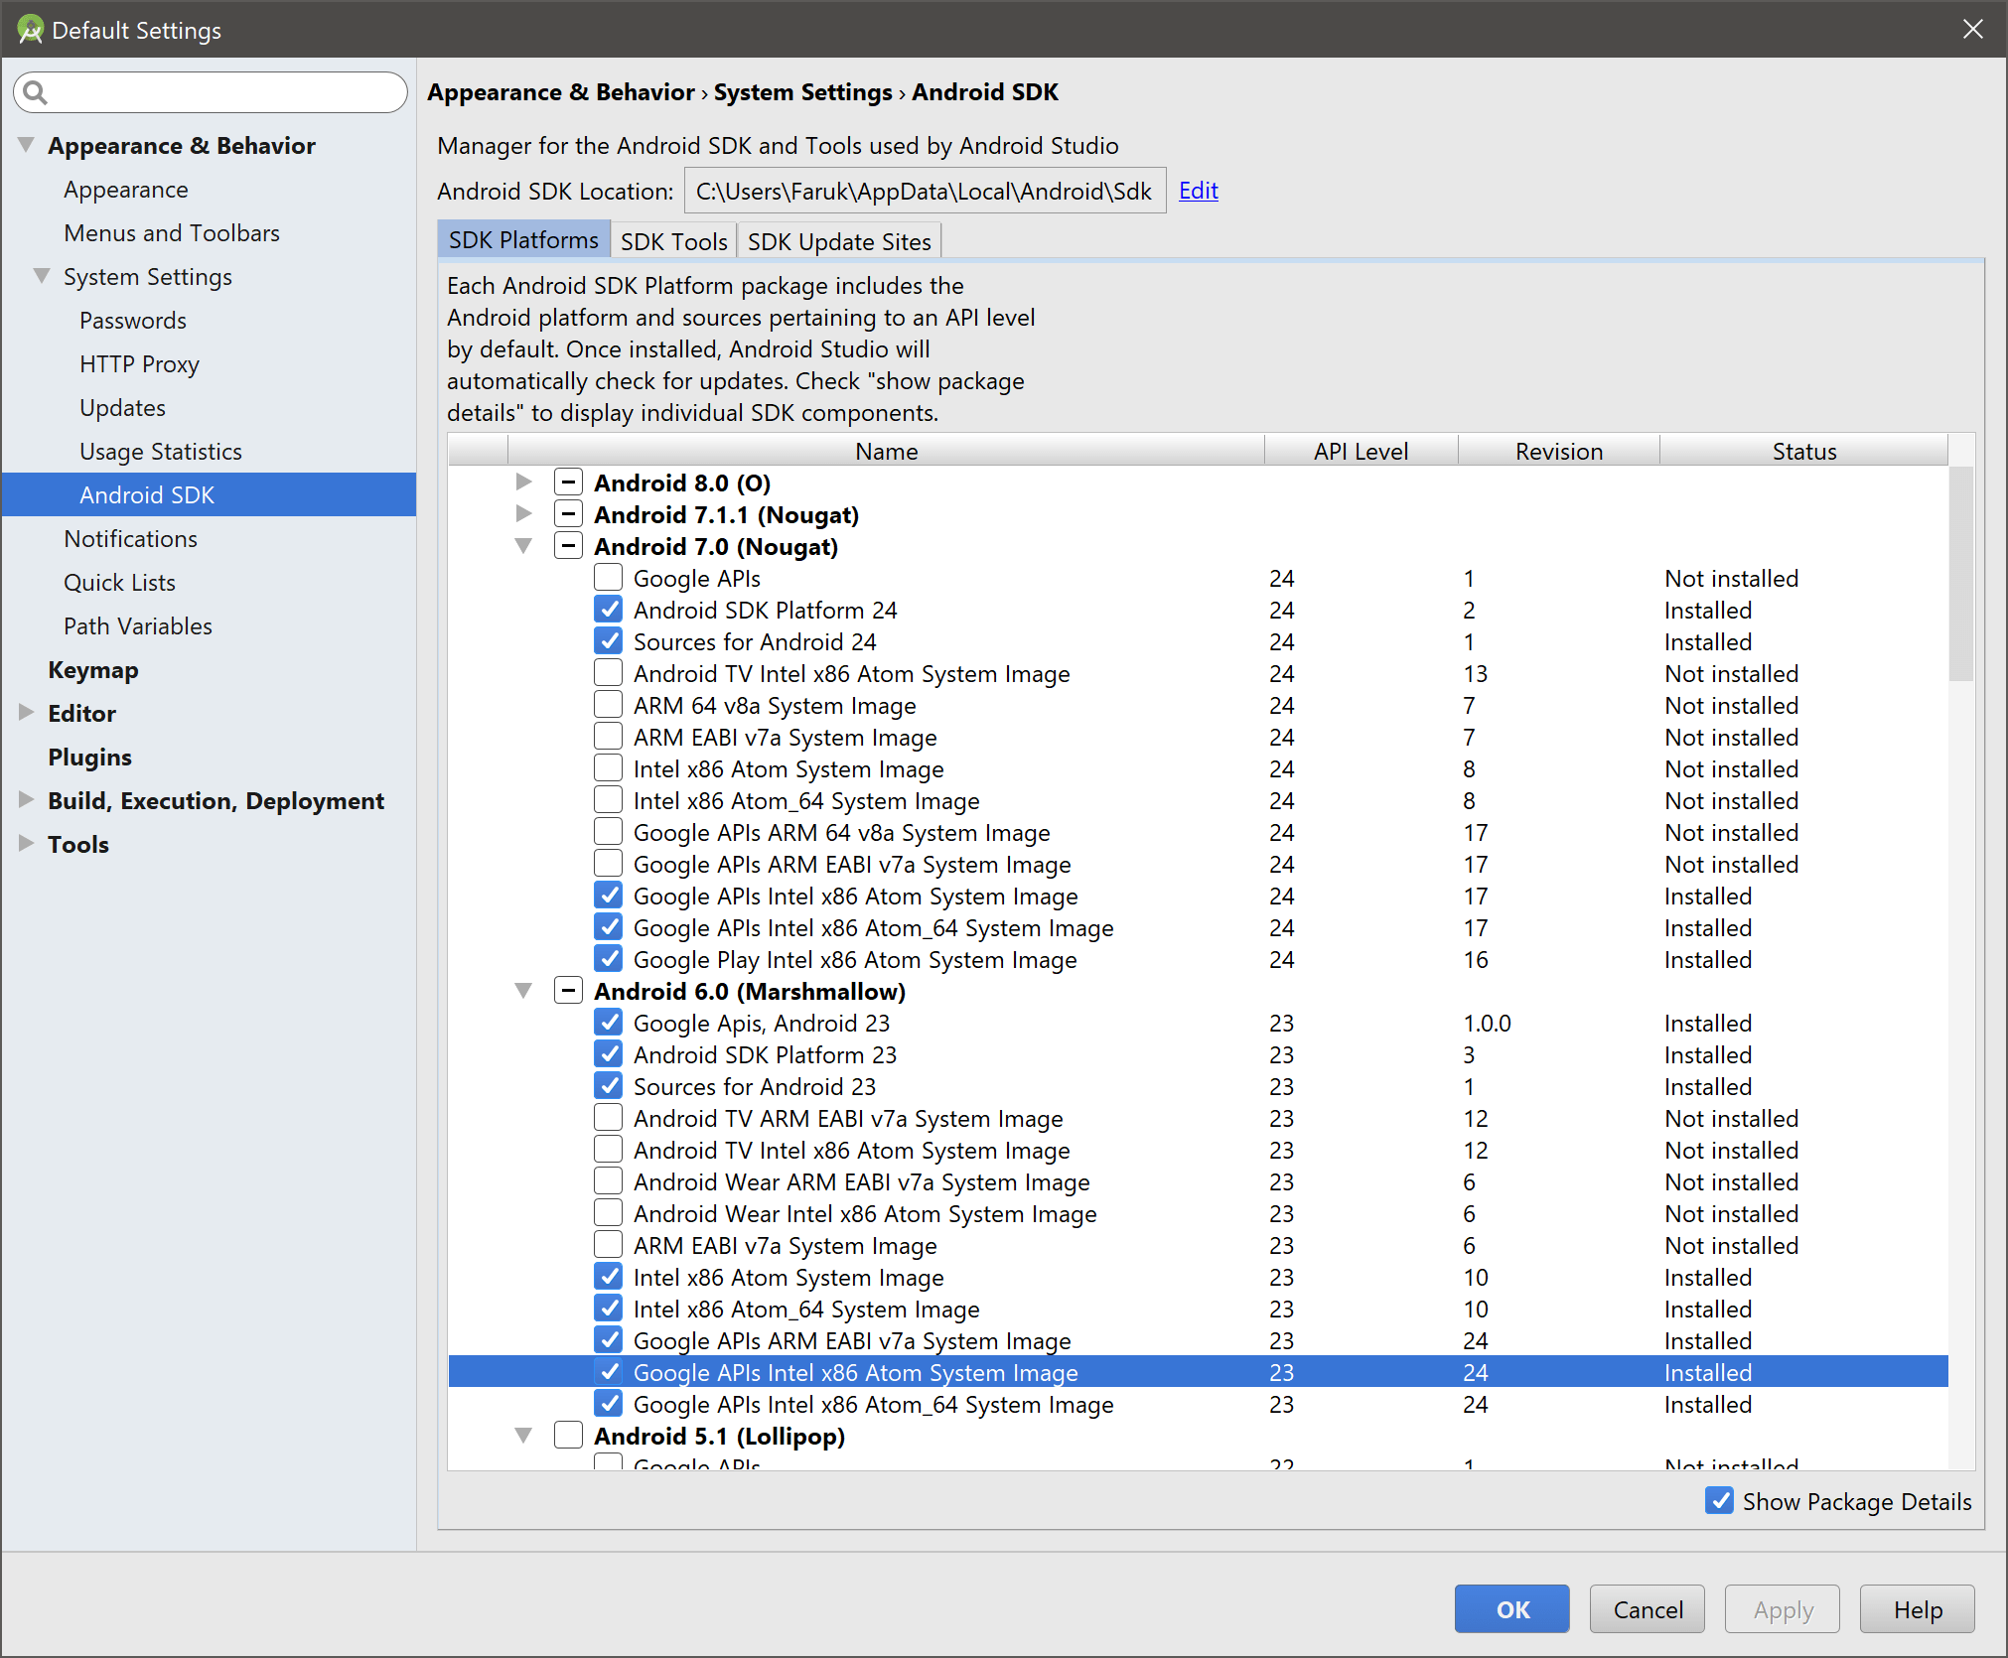Click the Android Studio title bar icon
The image size is (2008, 1658).
point(30,30)
